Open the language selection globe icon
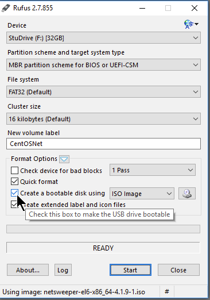 tap(191, 24)
